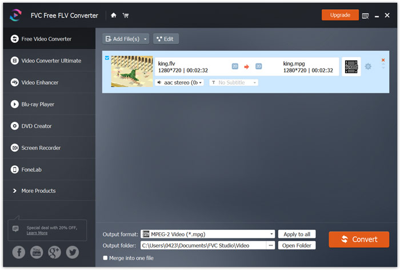This screenshot has width=400, height=270.
Task: Minimize the FVC converter window
Action: (377, 16)
